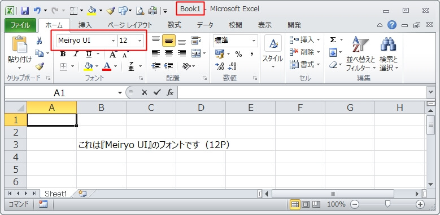Switch to 挿入 ribbon tab
This screenshot has width=440, height=215.
(x=85, y=25)
